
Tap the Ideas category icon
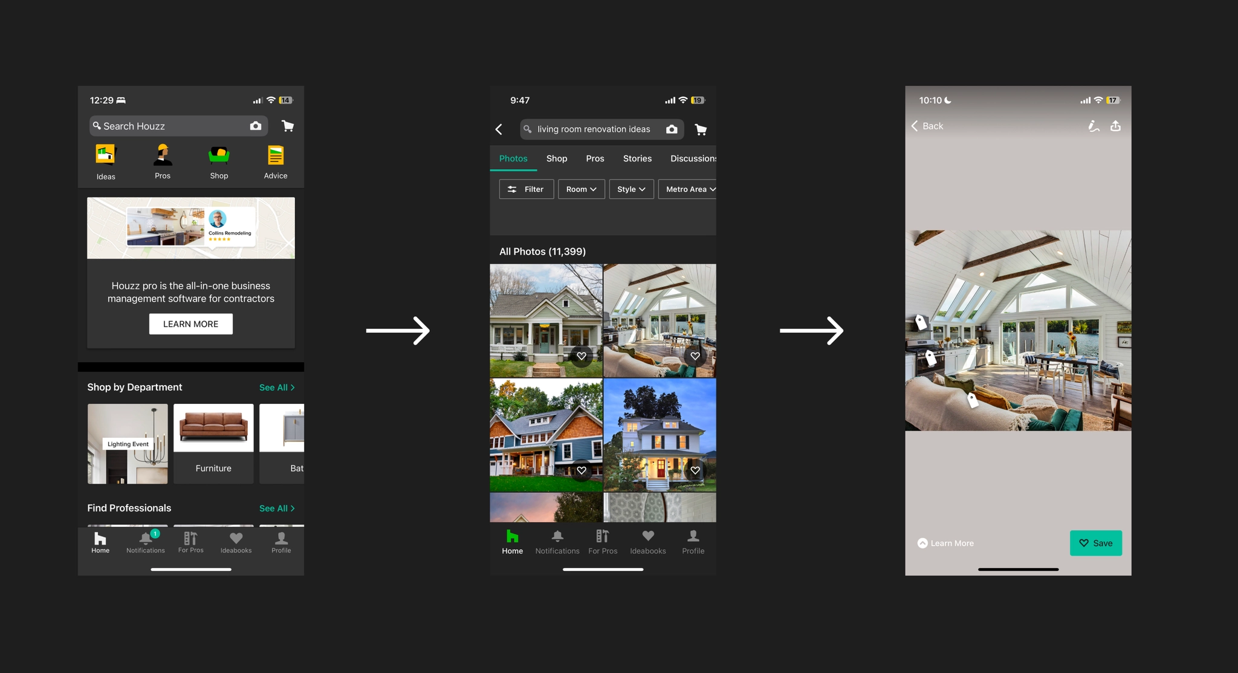106,155
